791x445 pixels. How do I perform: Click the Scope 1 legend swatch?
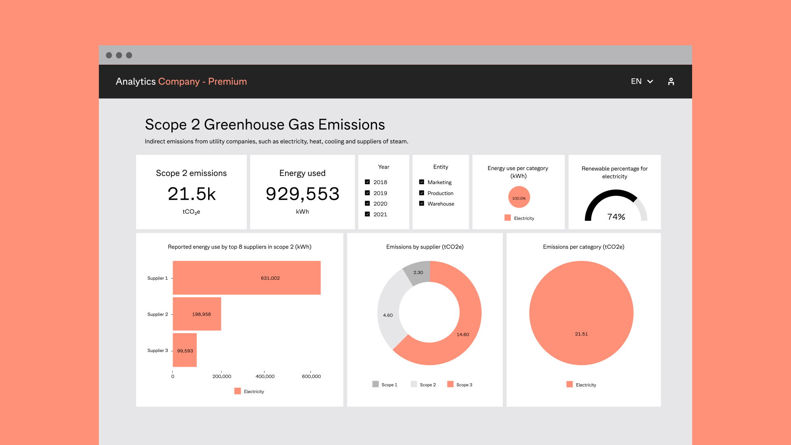[375, 384]
